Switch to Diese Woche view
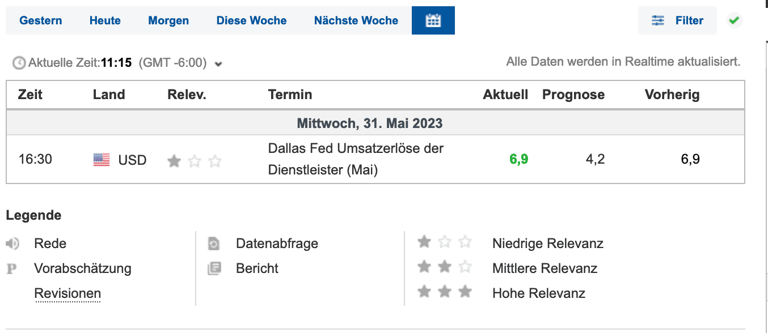Screen dimensions: 768x333 (251, 21)
